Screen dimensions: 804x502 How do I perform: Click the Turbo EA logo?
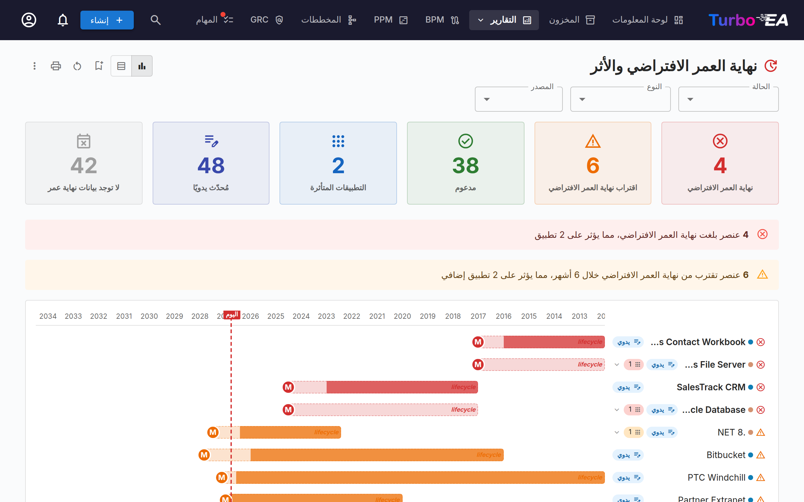click(748, 20)
